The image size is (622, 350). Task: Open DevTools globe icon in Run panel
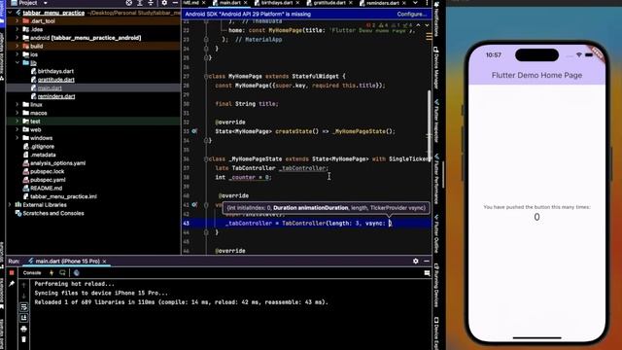[x=77, y=272]
